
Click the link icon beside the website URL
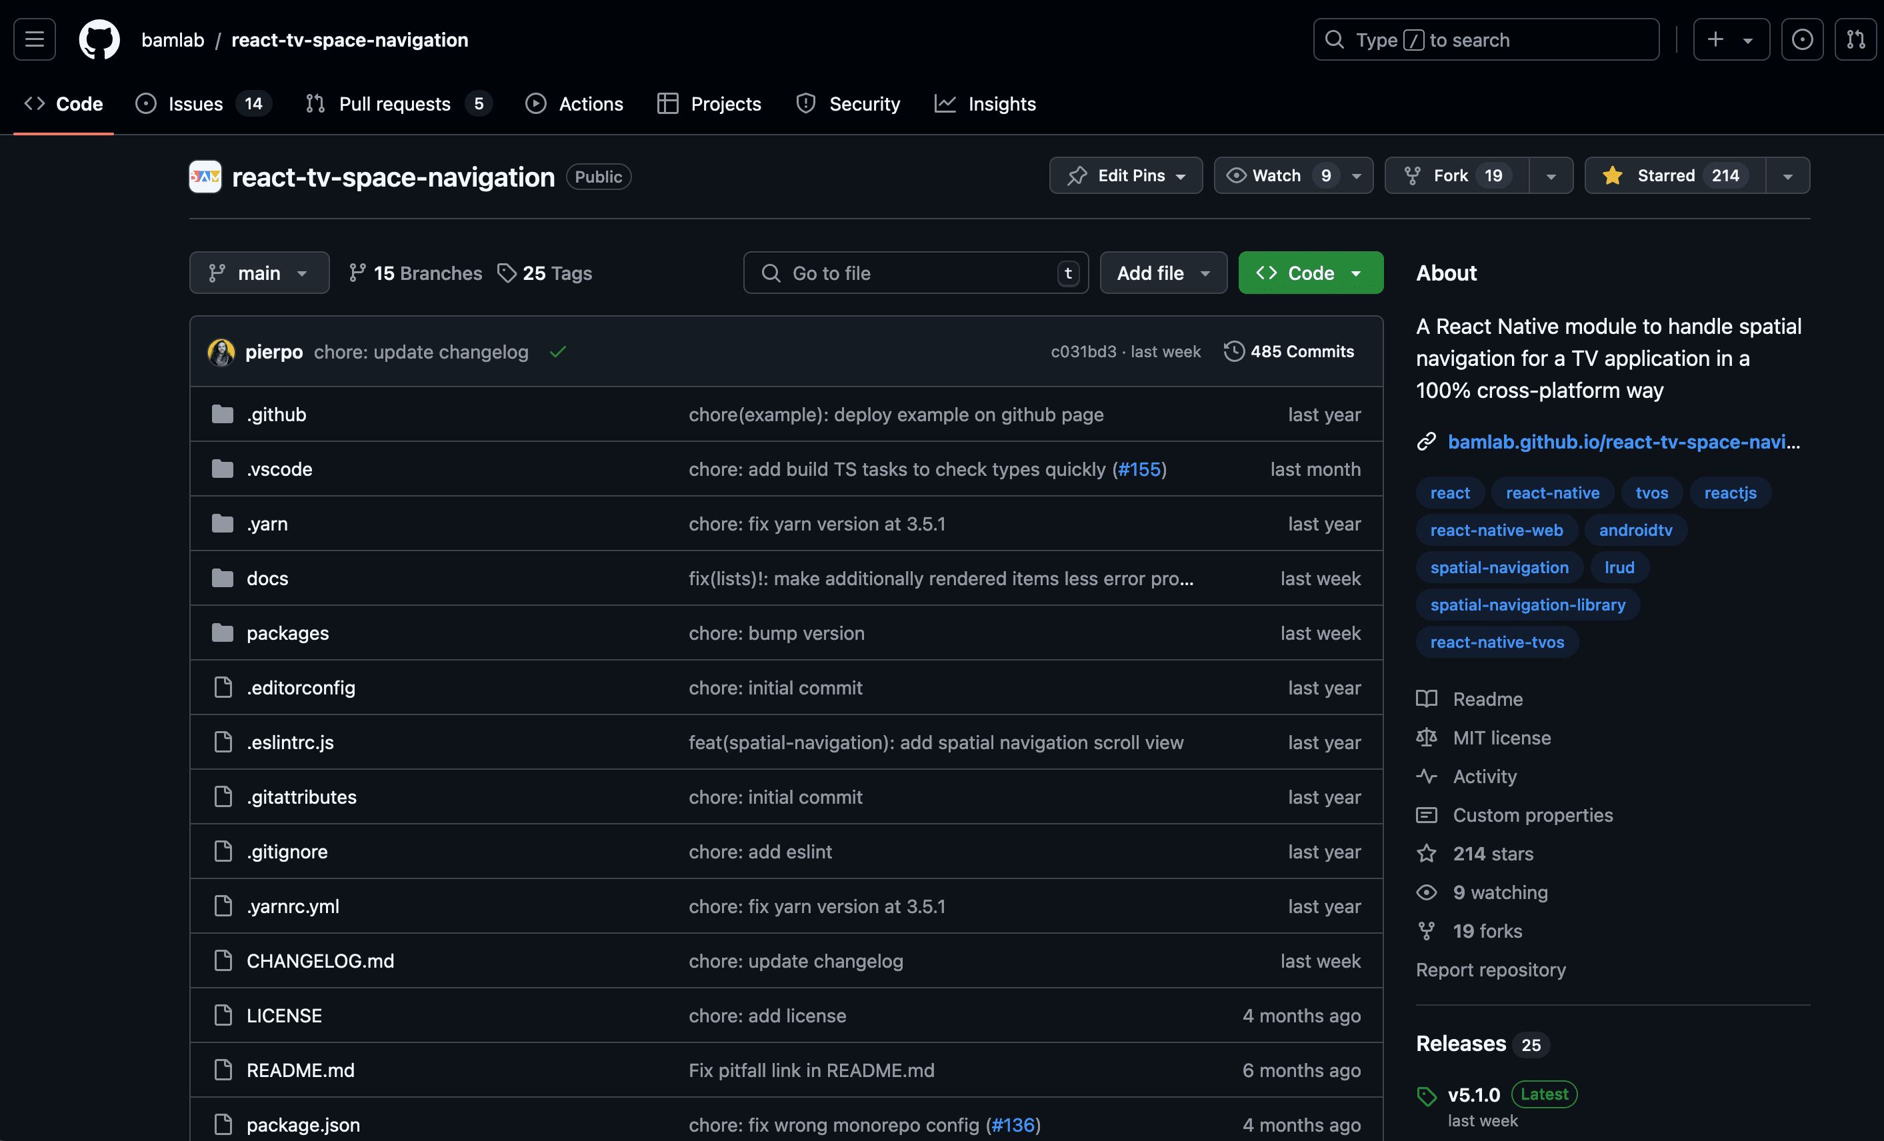tap(1426, 442)
